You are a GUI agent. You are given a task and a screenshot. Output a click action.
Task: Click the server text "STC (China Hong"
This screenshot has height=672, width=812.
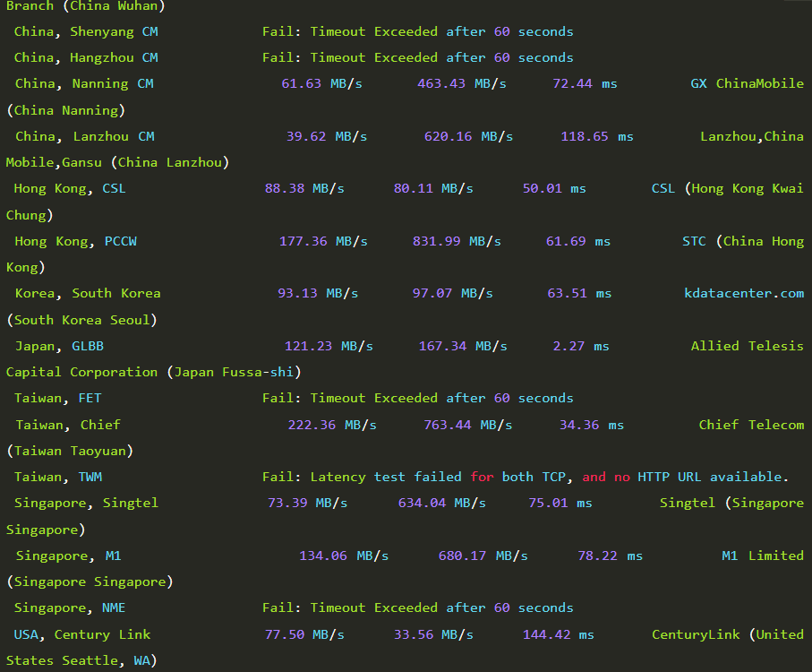point(743,241)
